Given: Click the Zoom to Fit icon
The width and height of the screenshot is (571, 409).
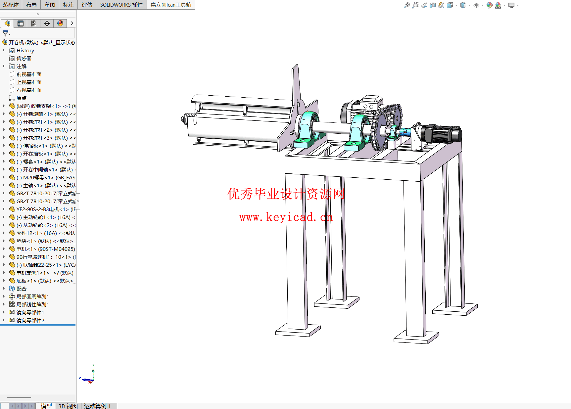Looking at the screenshot, I should pyautogui.click(x=407, y=5).
